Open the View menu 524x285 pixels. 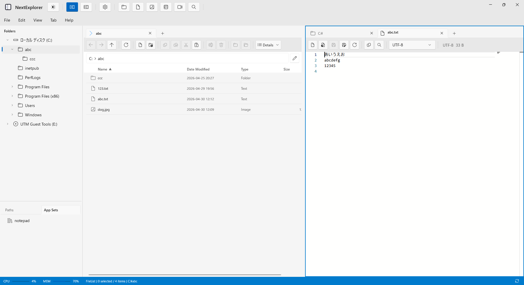38,20
